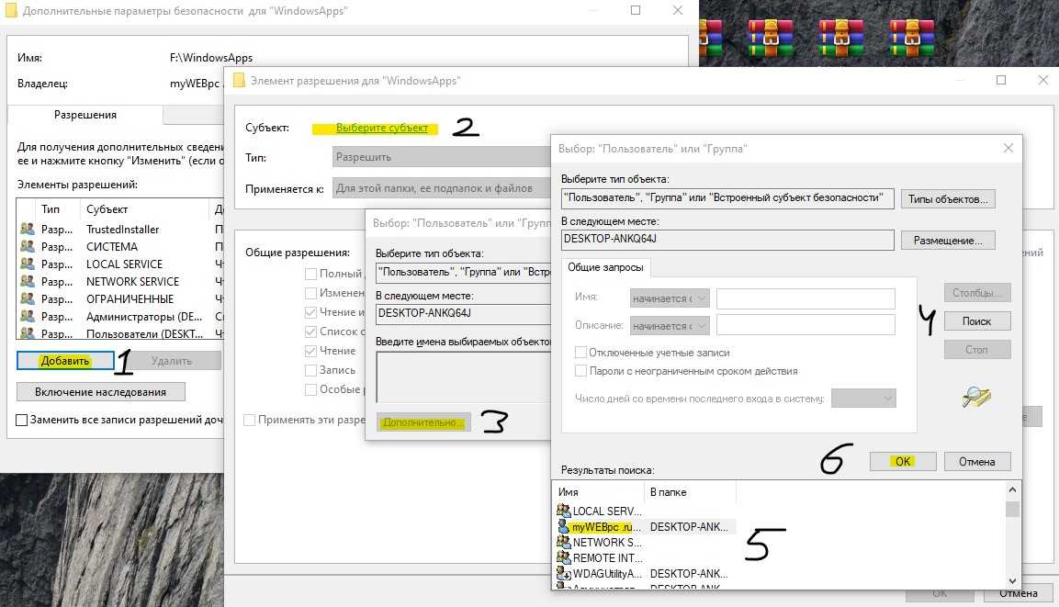The height and width of the screenshot is (607, 1059).
Task: Toggle Заменить все записи разрешений checkbox
Action: coord(22,420)
